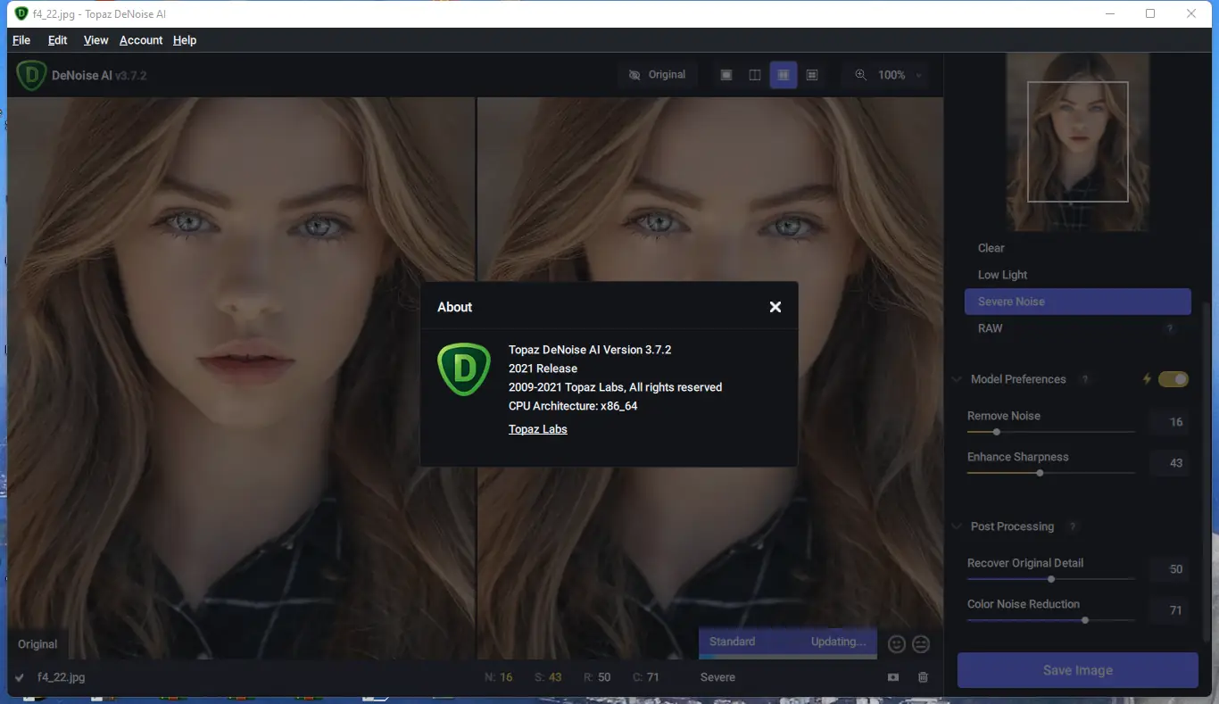Toggle the Model Preferences auto switch
Viewport: 1219px width, 704px height.
tap(1173, 379)
